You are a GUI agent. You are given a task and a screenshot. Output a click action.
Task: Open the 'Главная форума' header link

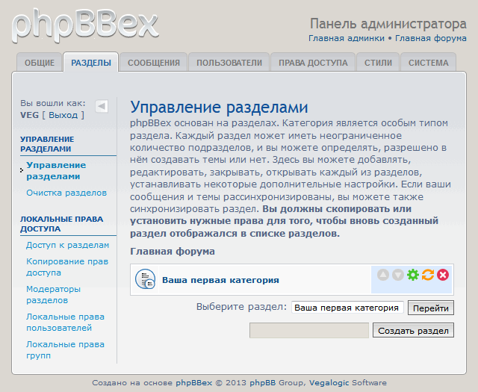(x=430, y=38)
